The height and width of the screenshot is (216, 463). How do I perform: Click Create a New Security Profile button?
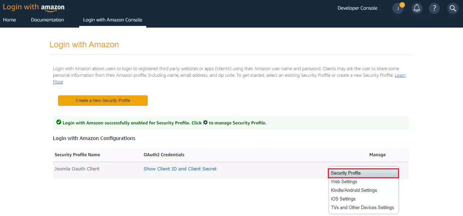[103, 101]
